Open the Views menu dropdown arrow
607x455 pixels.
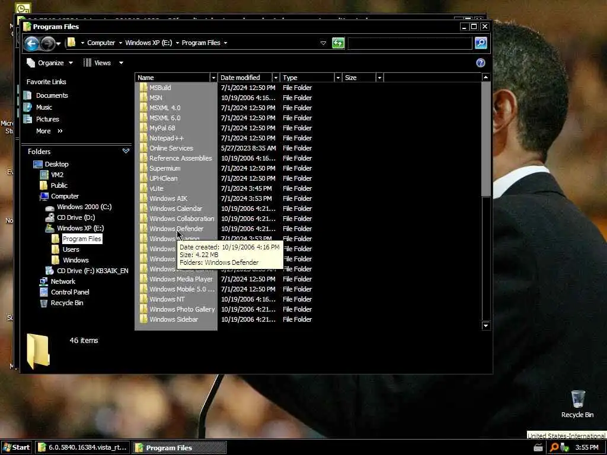pos(121,63)
